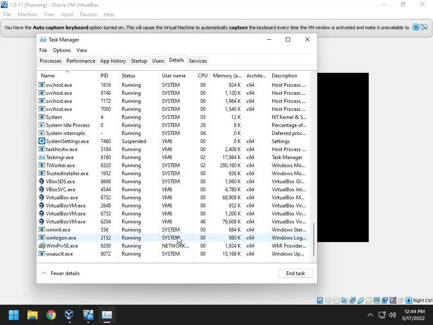Click floppy disk icon in VirtualBox status bar
Viewport: 433px width, 325px height.
pyautogui.click(x=336, y=300)
